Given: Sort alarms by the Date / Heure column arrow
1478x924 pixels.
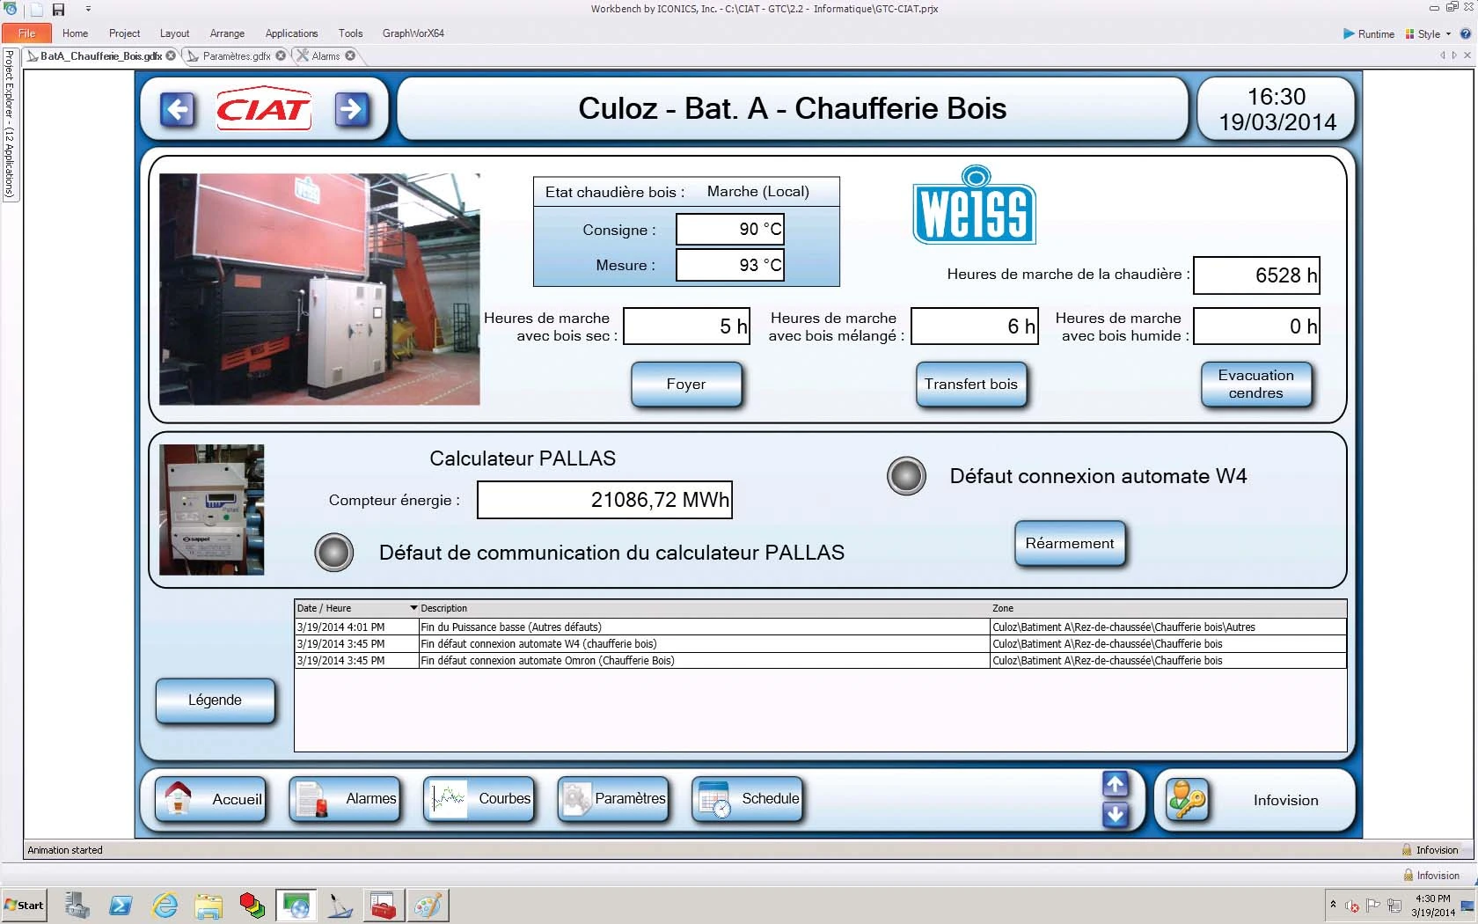Looking at the screenshot, I should click(413, 608).
